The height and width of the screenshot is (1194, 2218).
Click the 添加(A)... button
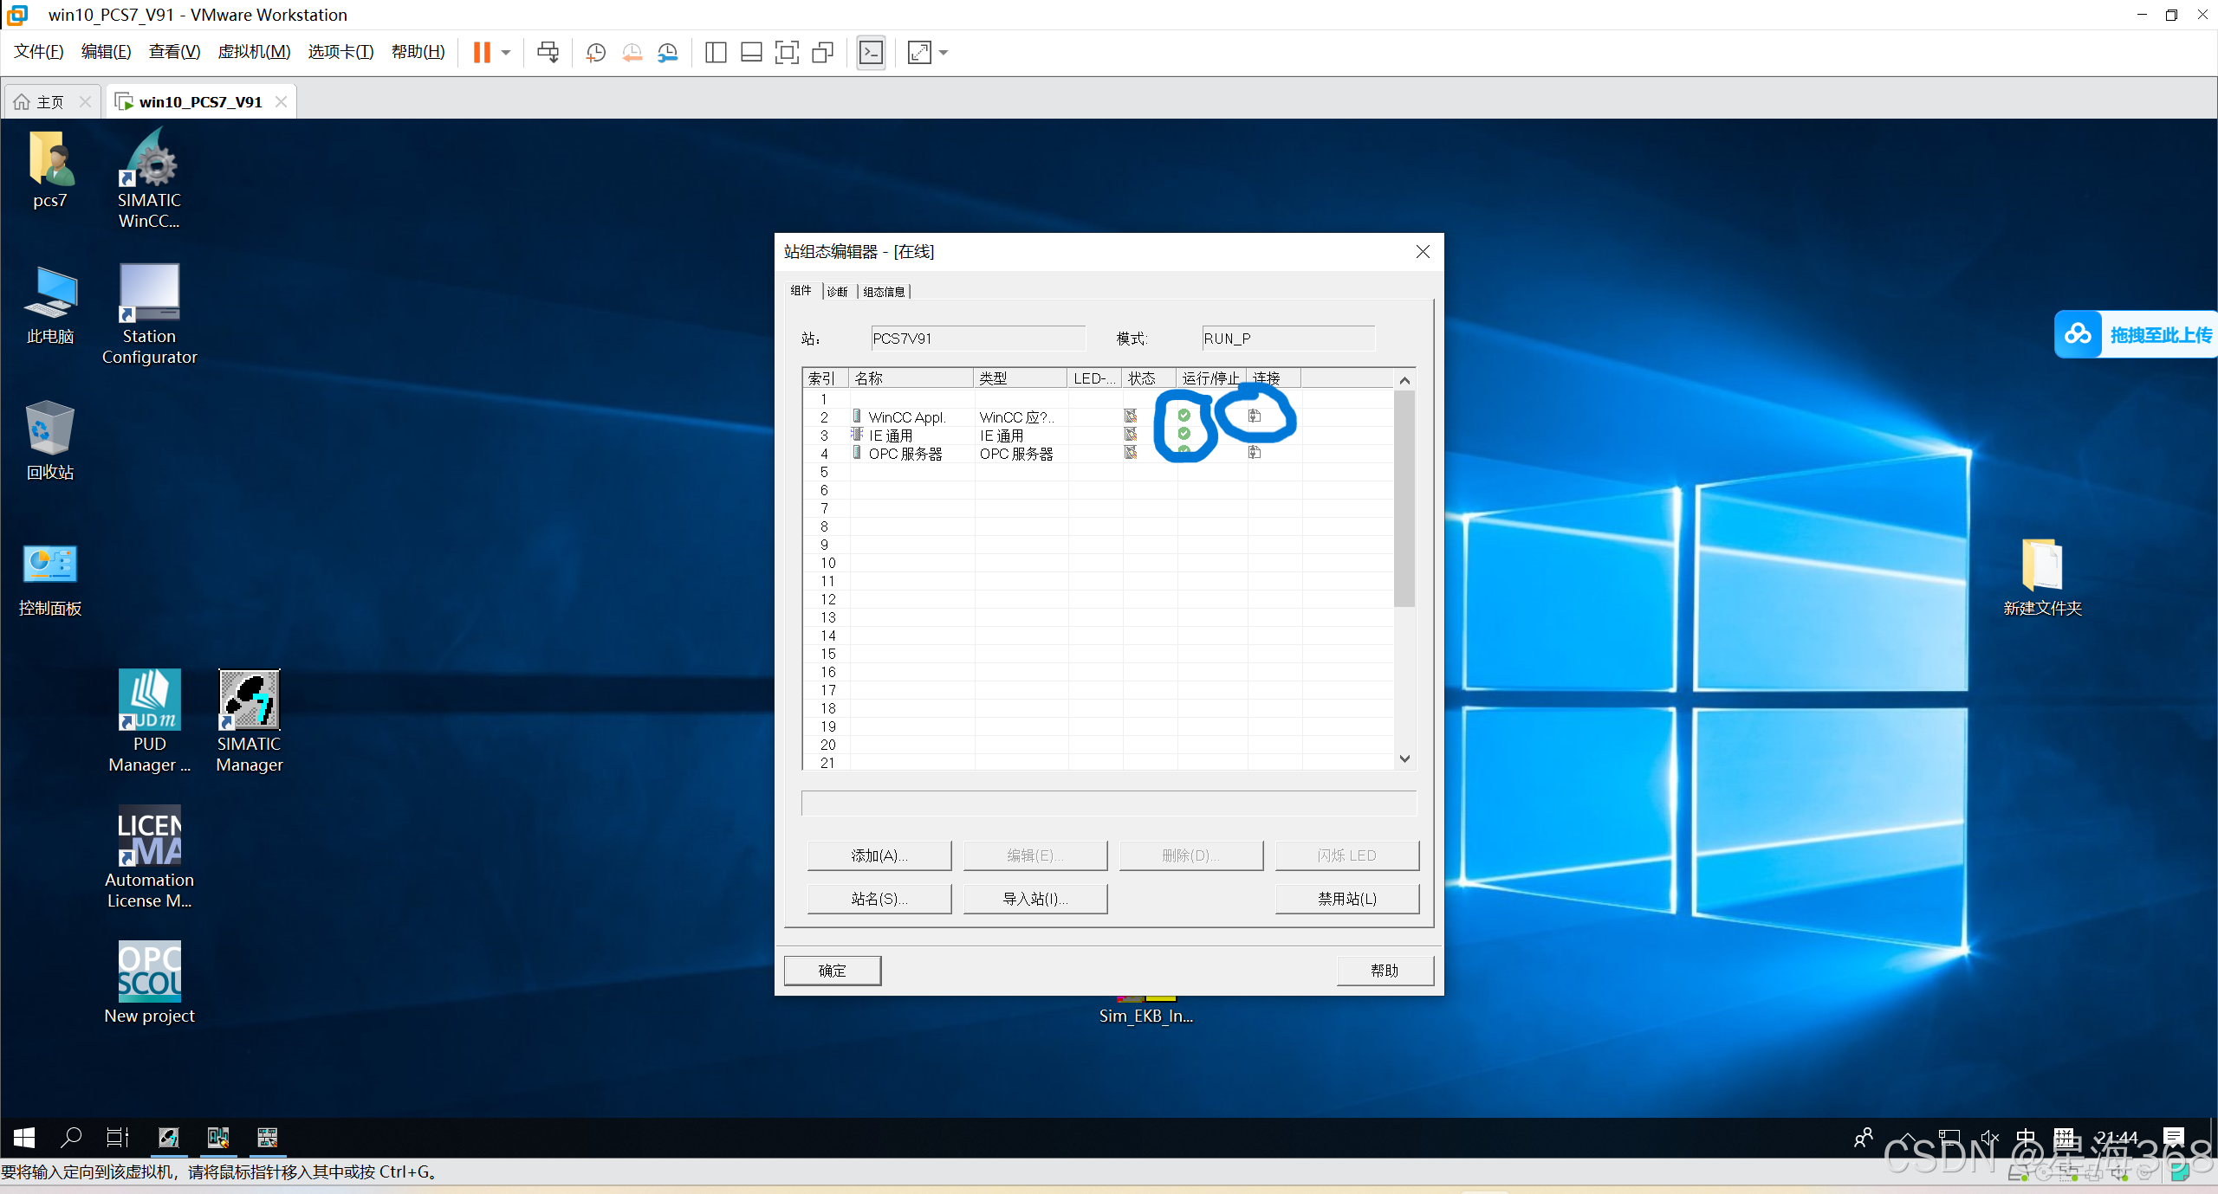tap(879, 855)
